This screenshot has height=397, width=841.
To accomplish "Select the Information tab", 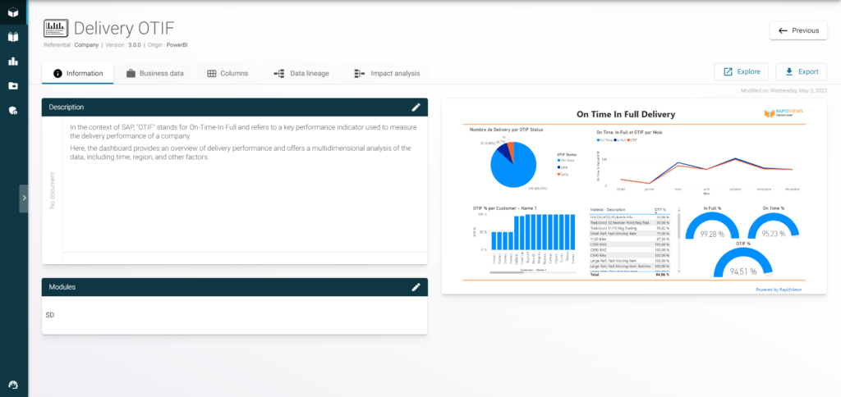I will (78, 73).
